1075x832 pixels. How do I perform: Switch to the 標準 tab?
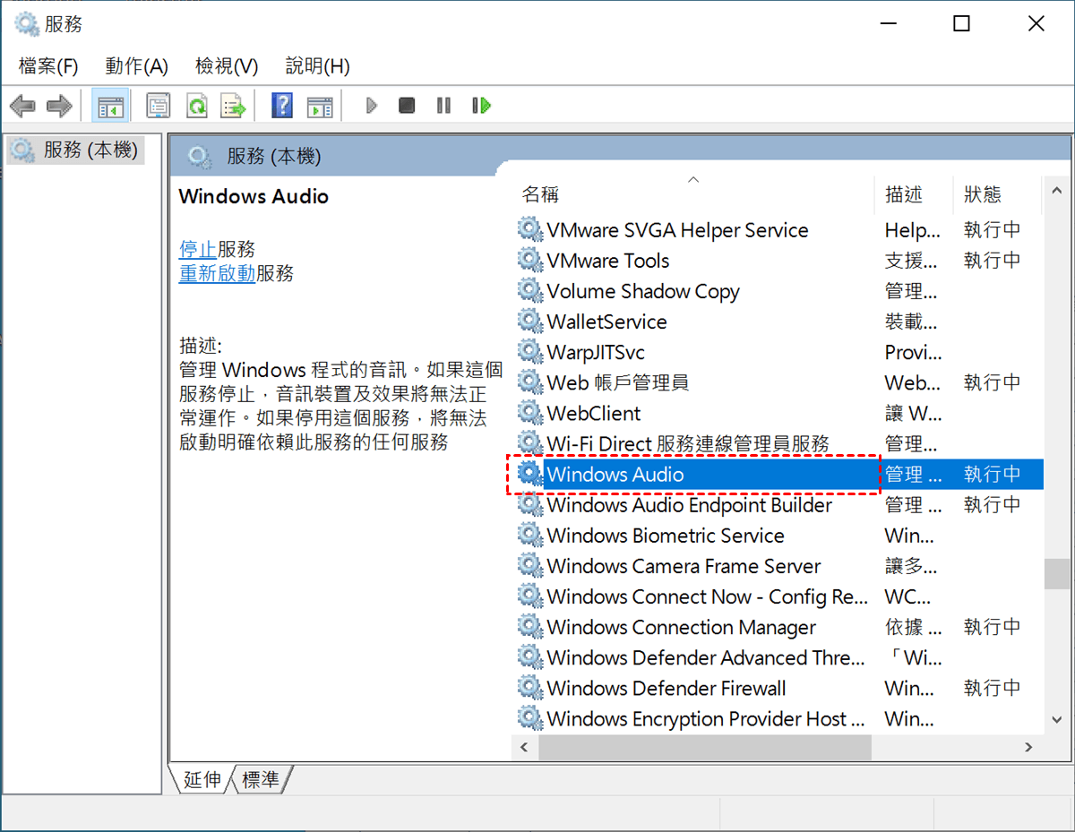261,780
